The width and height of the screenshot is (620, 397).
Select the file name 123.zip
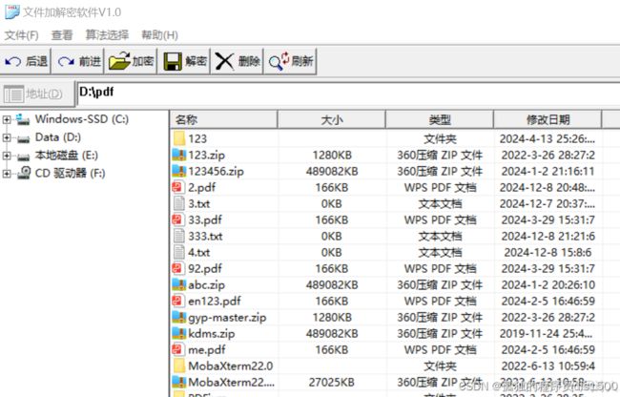click(206, 155)
